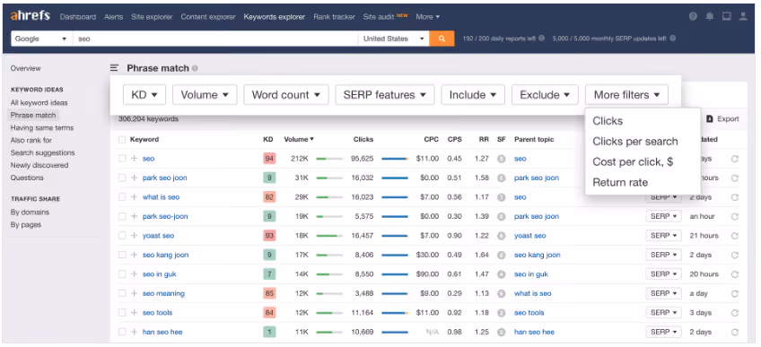Click the KD 94 badge for 'seo'
761x347 pixels.
tap(269, 159)
